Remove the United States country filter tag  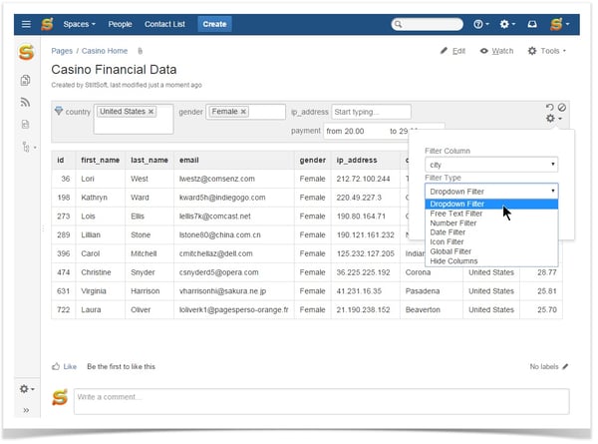(151, 112)
